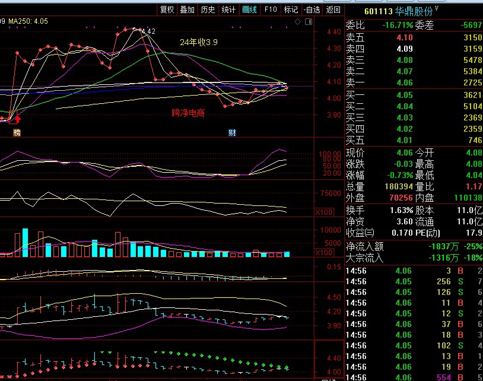Remove stock via -自选 button

(312, 10)
